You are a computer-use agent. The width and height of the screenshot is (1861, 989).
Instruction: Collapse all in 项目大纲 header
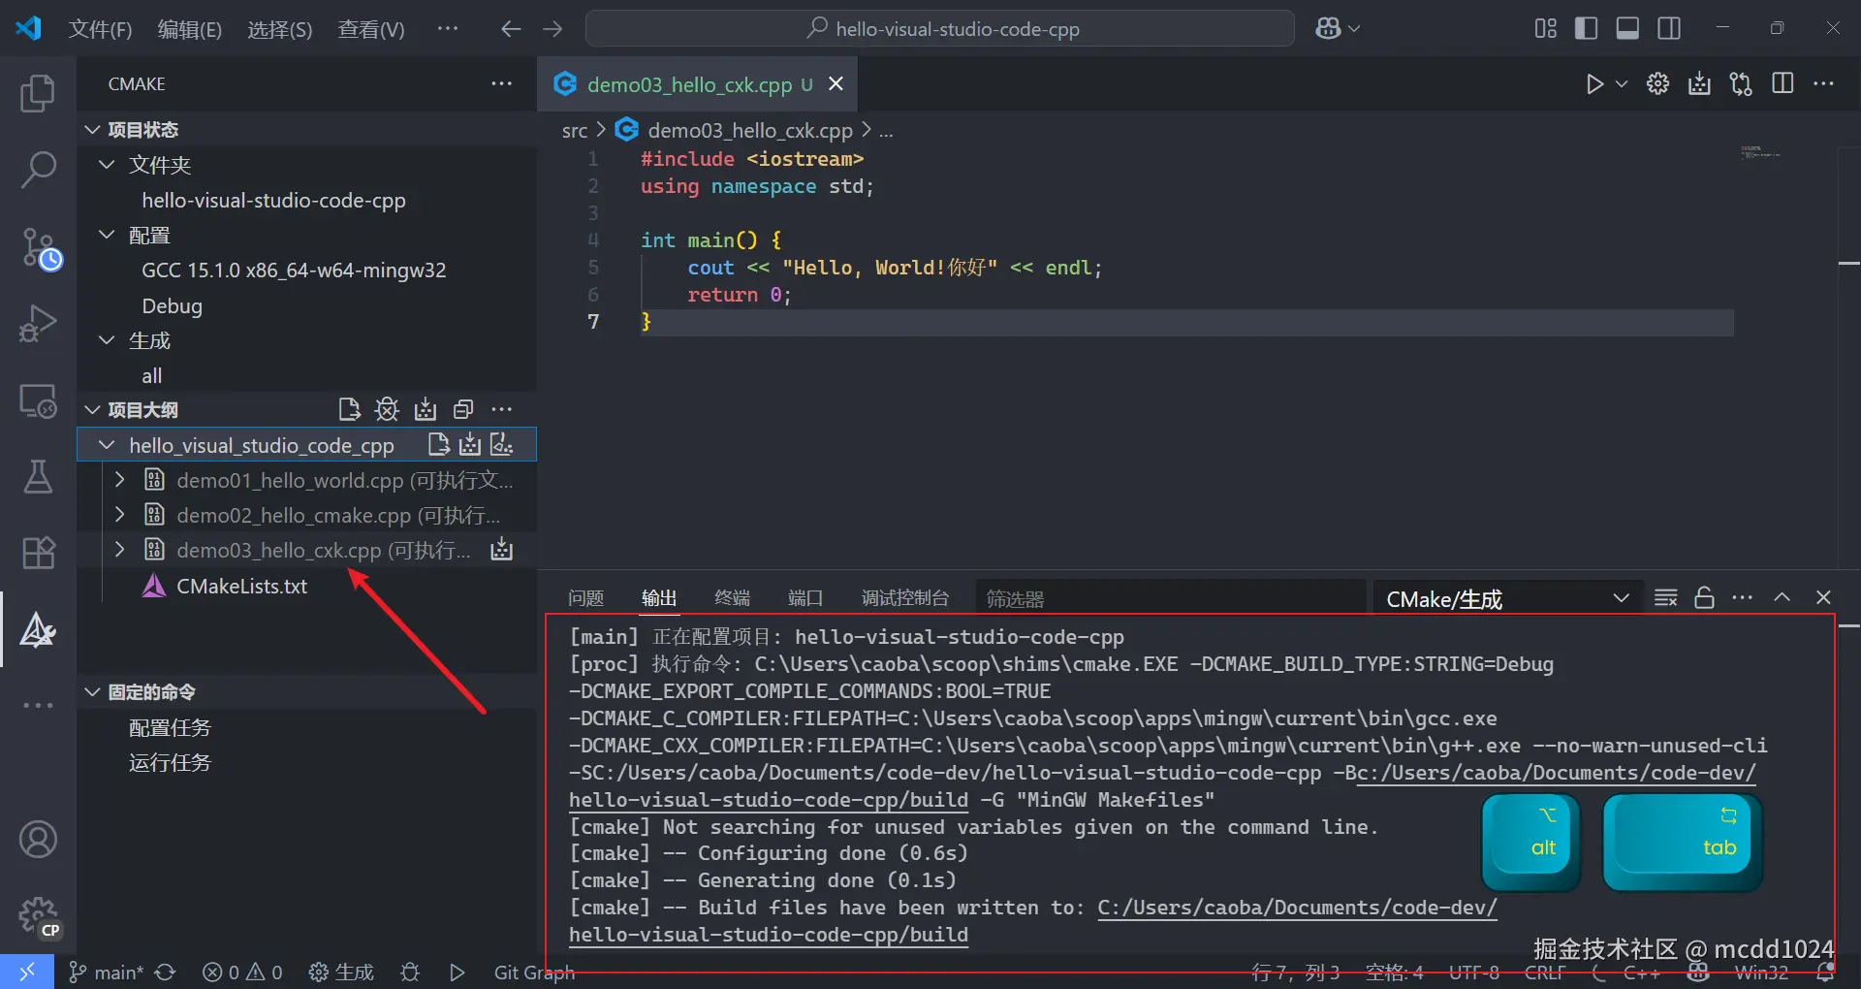point(463,410)
